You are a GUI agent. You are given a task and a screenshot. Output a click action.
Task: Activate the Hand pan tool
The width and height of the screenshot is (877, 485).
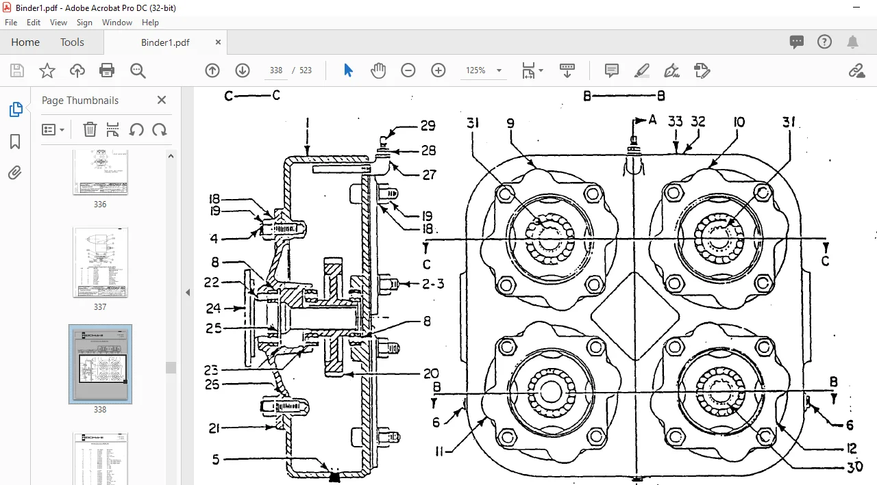click(x=378, y=70)
